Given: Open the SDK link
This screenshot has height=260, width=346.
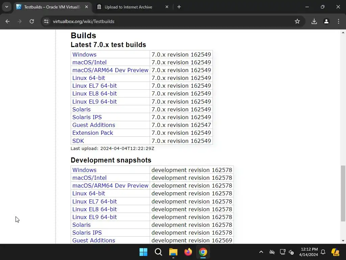Looking at the screenshot, I should point(78,141).
